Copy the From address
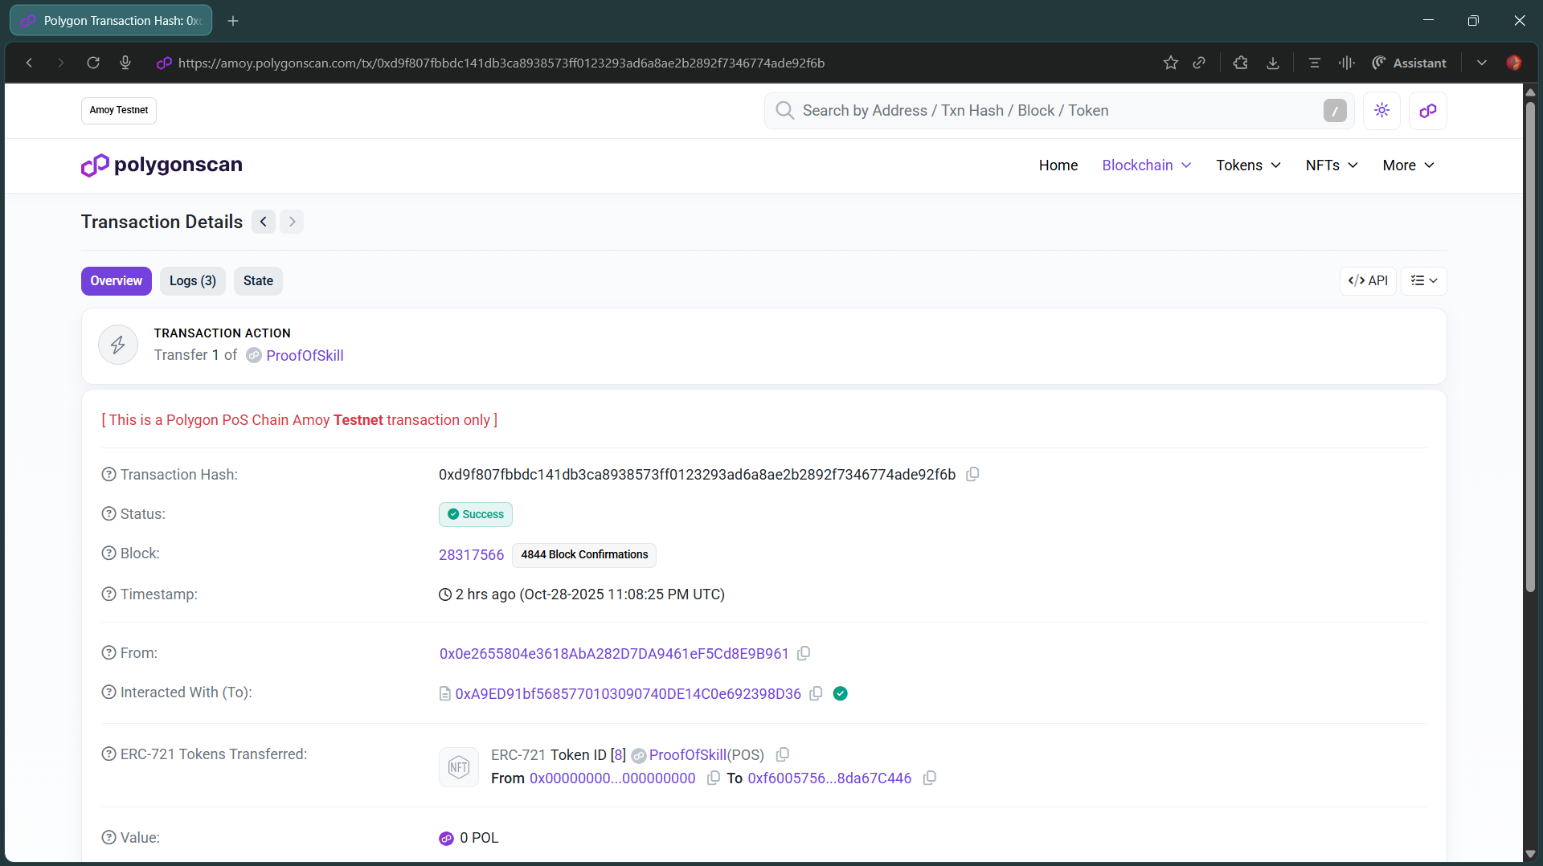 [x=804, y=653]
